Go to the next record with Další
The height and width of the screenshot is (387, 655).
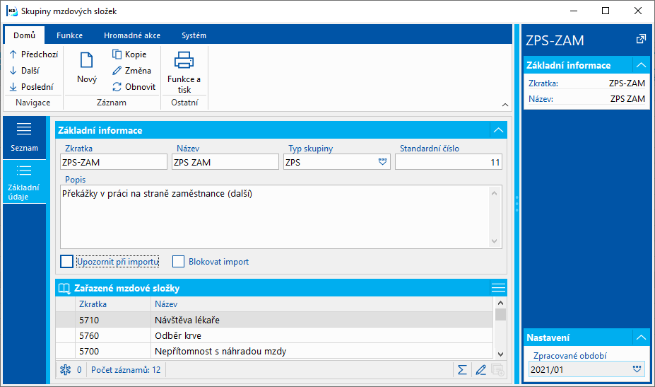click(x=24, y=71)
